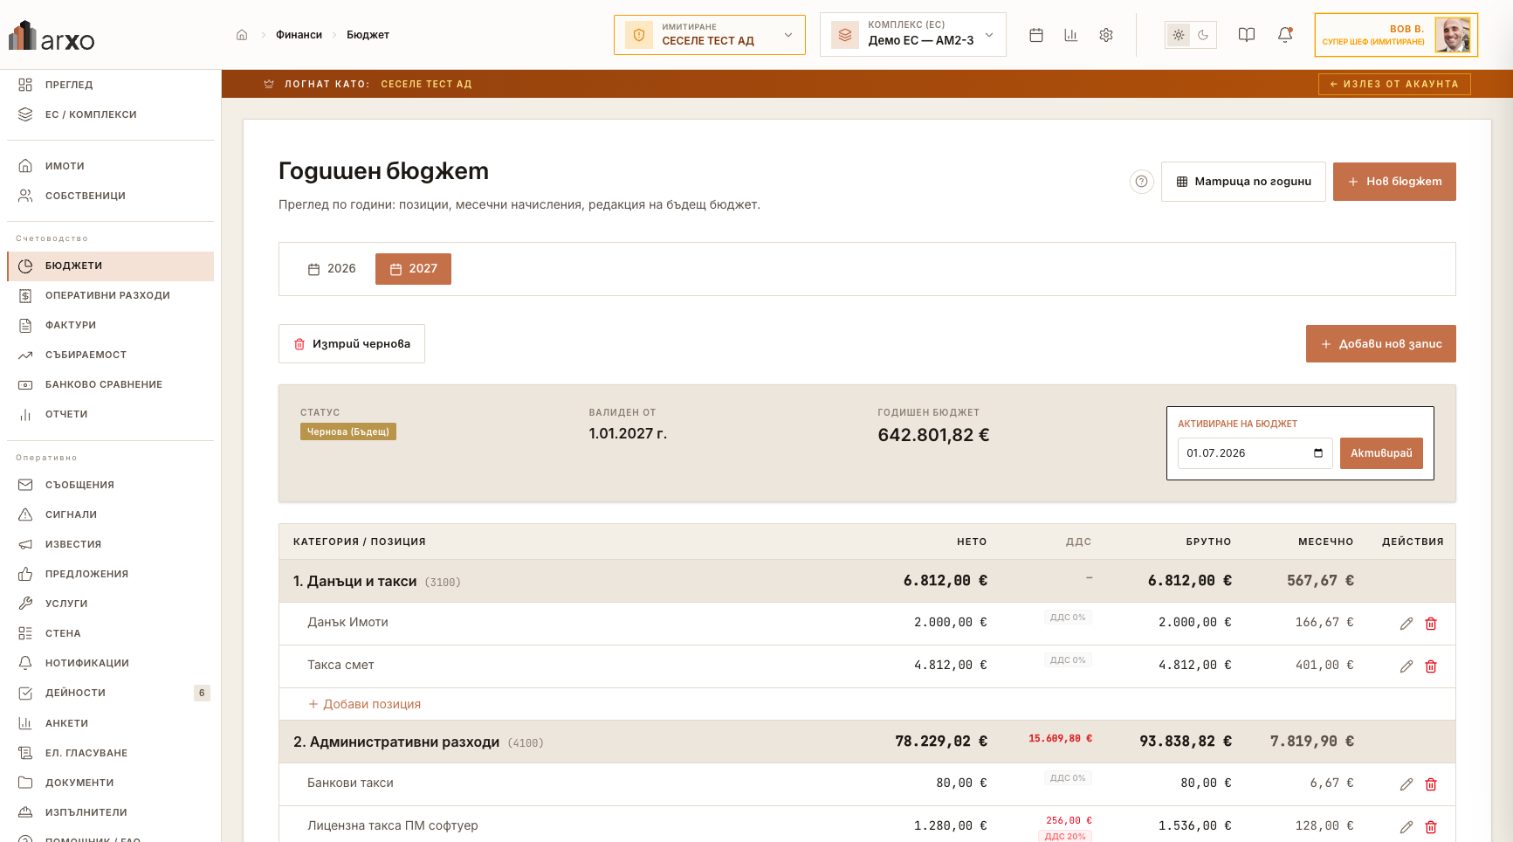Open Бюджети in sidebar
This screenshot has width=1513, height=842.
pyautogui.click(x=110, y=266)
